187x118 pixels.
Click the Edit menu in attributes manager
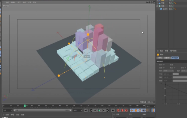pyautogui.click(x=166, y=51)
